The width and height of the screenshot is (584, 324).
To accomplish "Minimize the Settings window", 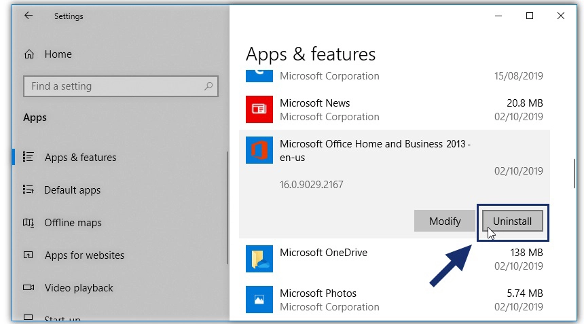I will [498, 16].
